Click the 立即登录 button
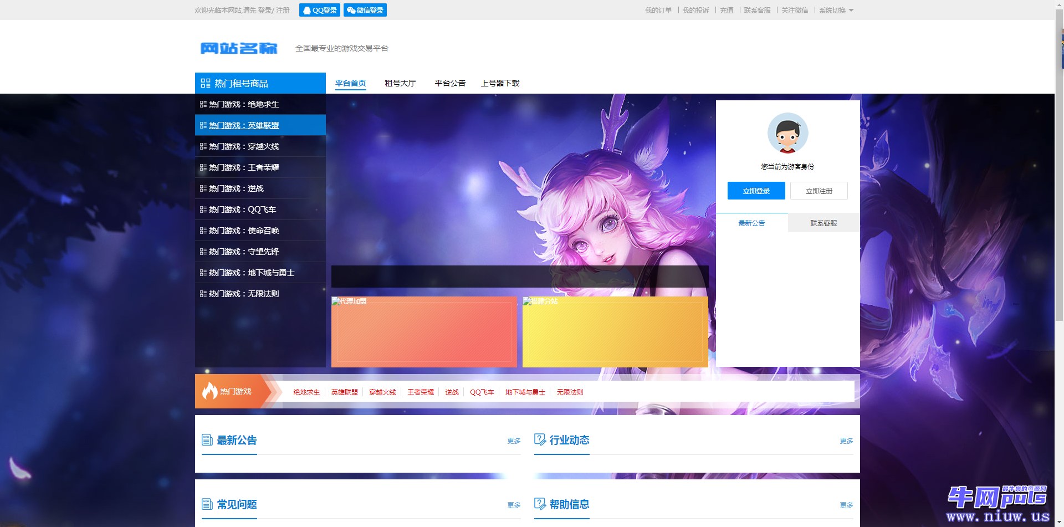 pos(756,191)
